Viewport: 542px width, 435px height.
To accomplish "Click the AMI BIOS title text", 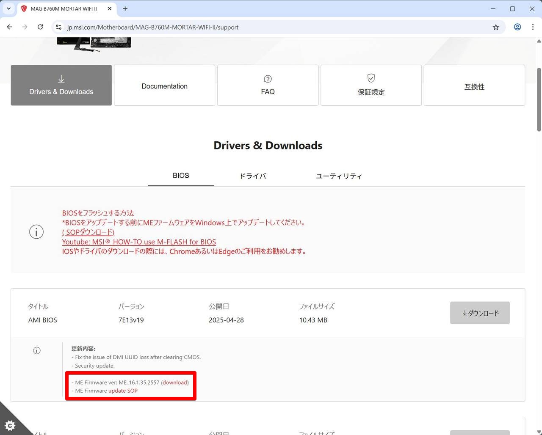I will [x=43, y=320].
